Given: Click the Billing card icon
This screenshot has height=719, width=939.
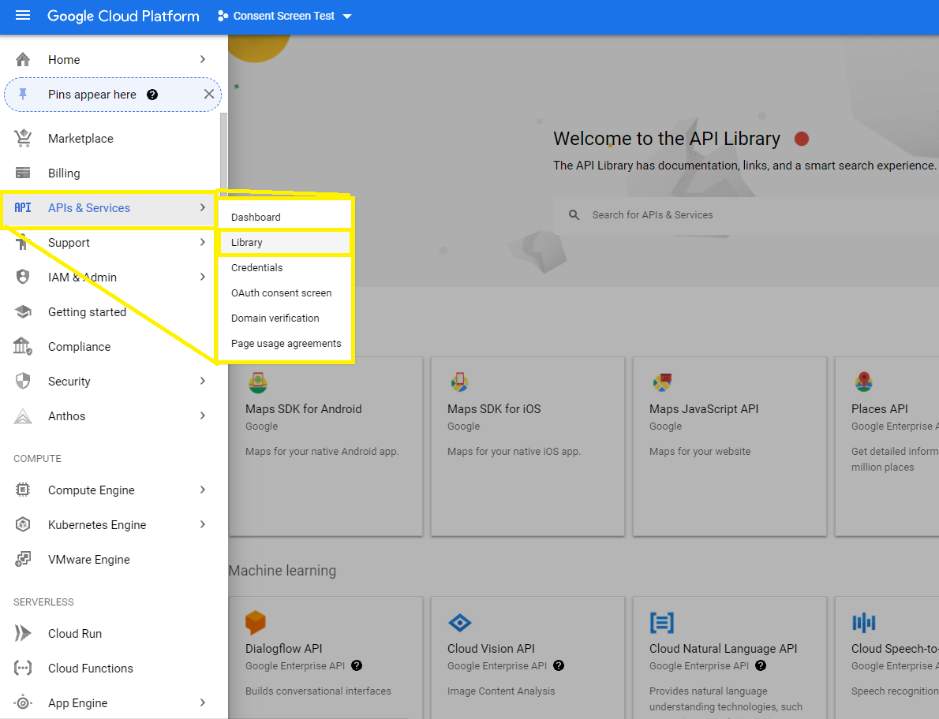Looking at the screenshot, I should click(23, 173).
